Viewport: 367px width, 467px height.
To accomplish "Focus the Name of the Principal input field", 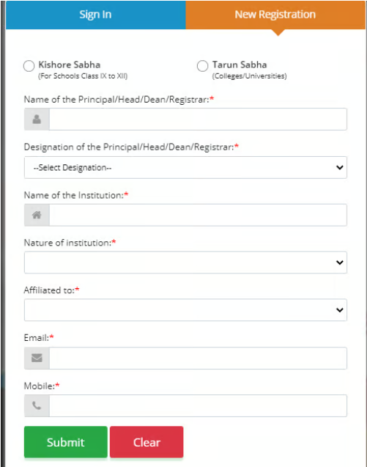I will point(198,119).
